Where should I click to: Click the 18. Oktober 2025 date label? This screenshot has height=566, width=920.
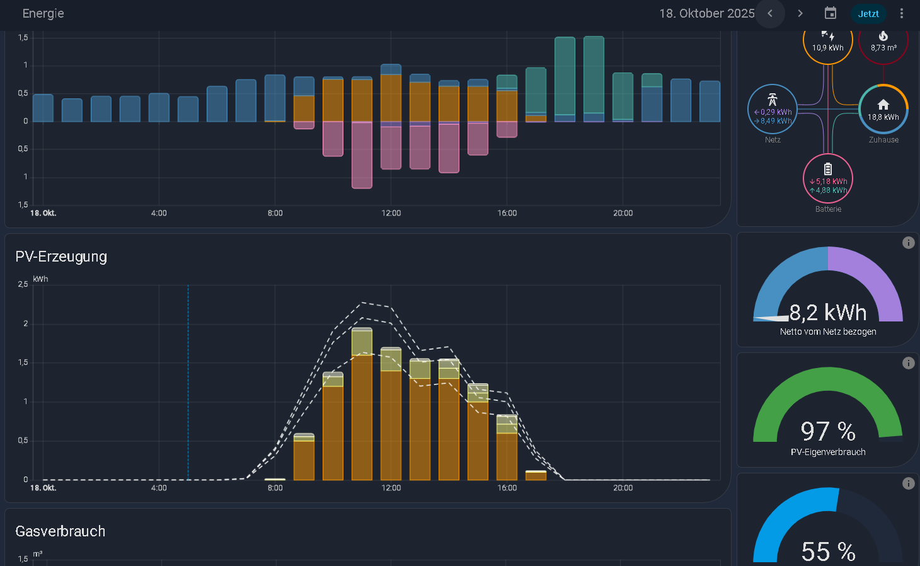(x=706, y=13)
